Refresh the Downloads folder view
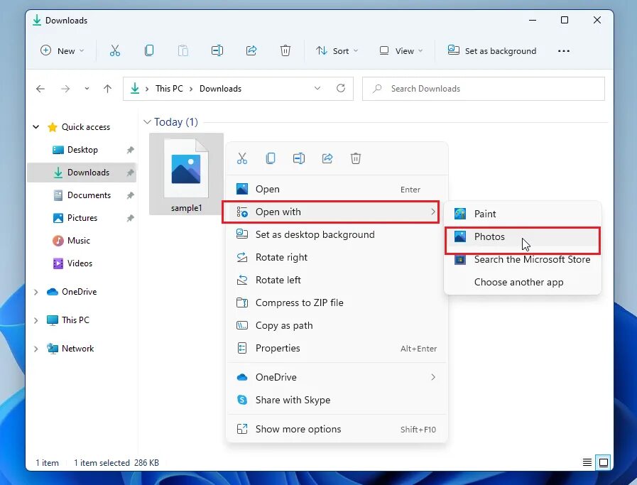The width and height of the screenshot is (637, 485). (341, 88)
